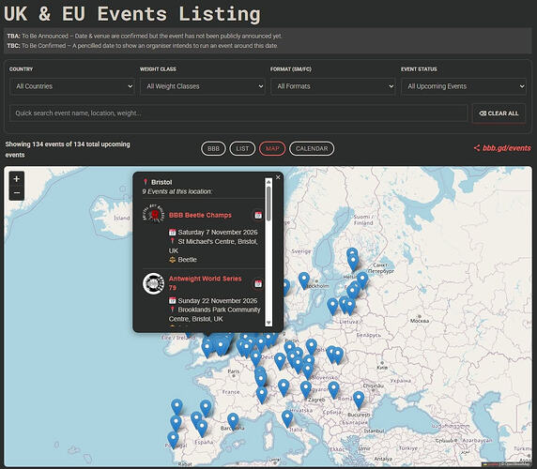
Task: Select the map marker near Stockholm
Action: pos(304,280)
